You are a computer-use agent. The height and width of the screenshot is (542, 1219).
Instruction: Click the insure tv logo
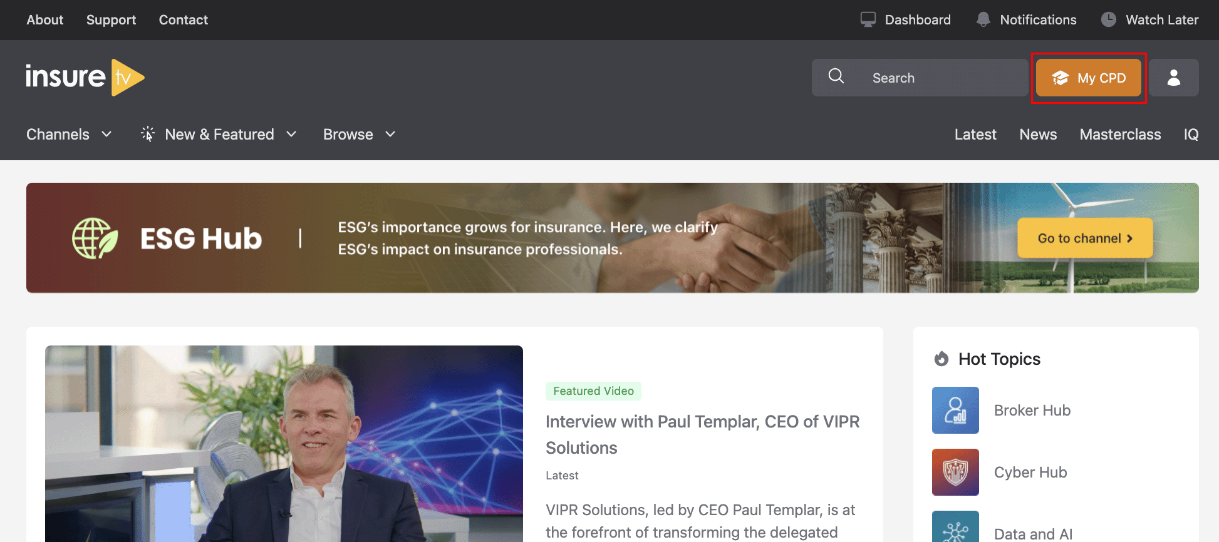click(x=85, y=78)
